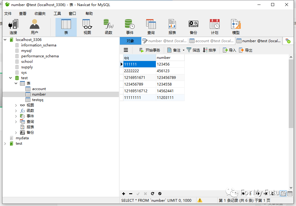This screenshot has height=206, width=296.
Task: Select the mysql database
Action: click(x=26, y=51)
